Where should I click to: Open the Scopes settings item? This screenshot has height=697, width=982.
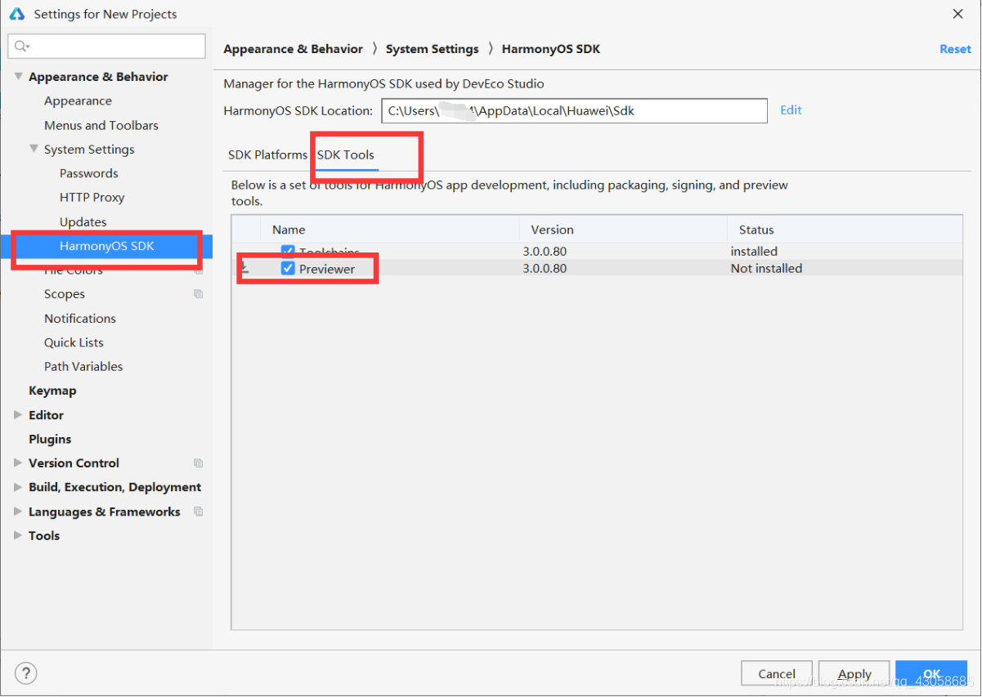point(65,294)
